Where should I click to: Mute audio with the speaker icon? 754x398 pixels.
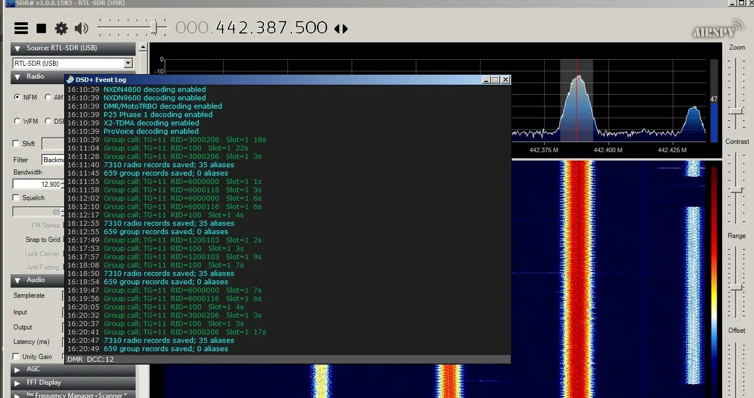click(x=81, y=28)
